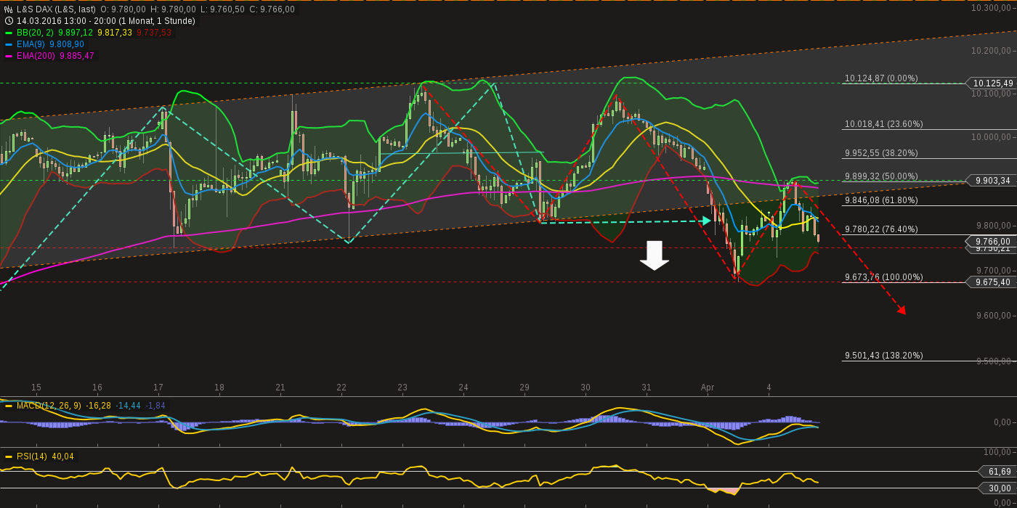Click the lower band value 9.737,53

point(154,33)
